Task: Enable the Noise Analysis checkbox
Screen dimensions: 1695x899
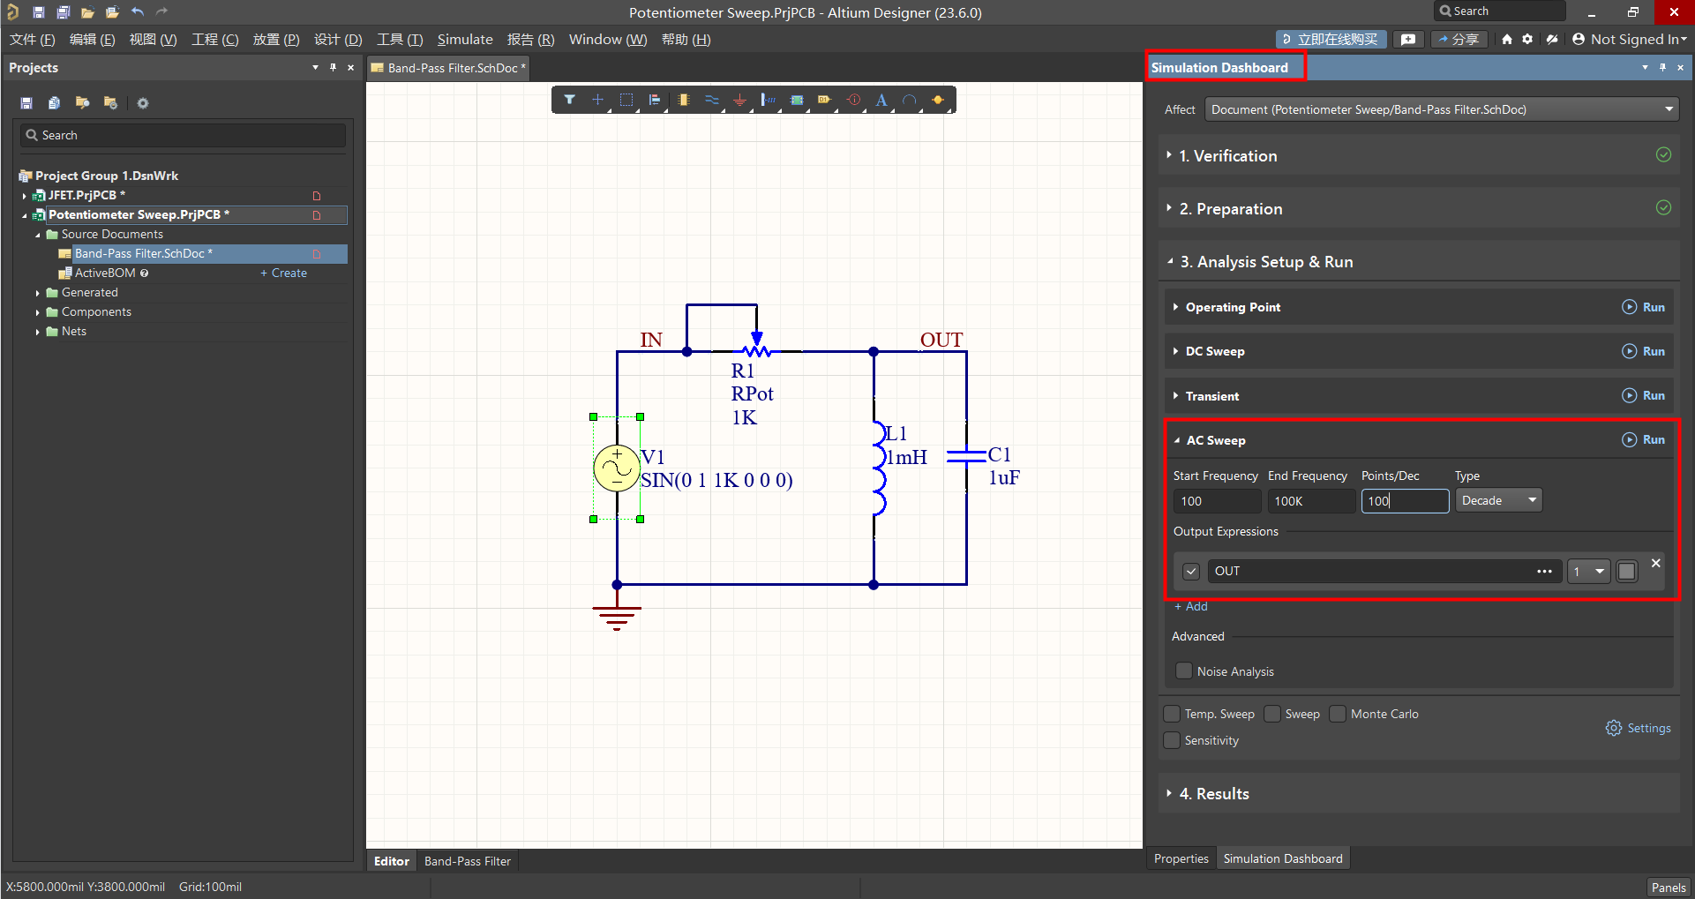Action: point(1184,671)
